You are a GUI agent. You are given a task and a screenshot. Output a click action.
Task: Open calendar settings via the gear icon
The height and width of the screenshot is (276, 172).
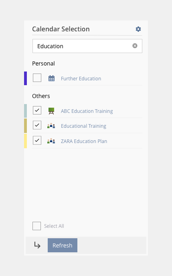[138, 29]
